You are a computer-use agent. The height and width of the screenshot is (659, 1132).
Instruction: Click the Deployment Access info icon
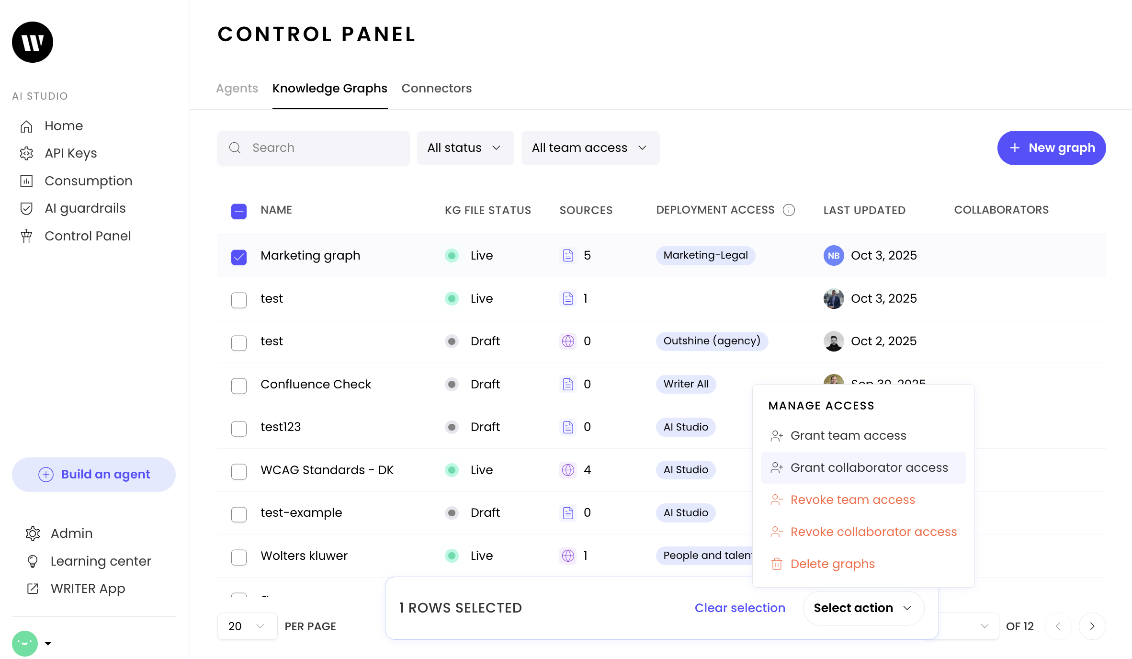point(789,210)
